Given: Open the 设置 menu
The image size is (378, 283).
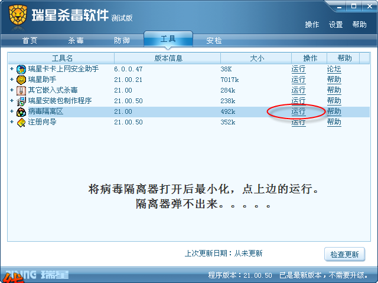Looking at the screenshot, I should coord(336,25).
